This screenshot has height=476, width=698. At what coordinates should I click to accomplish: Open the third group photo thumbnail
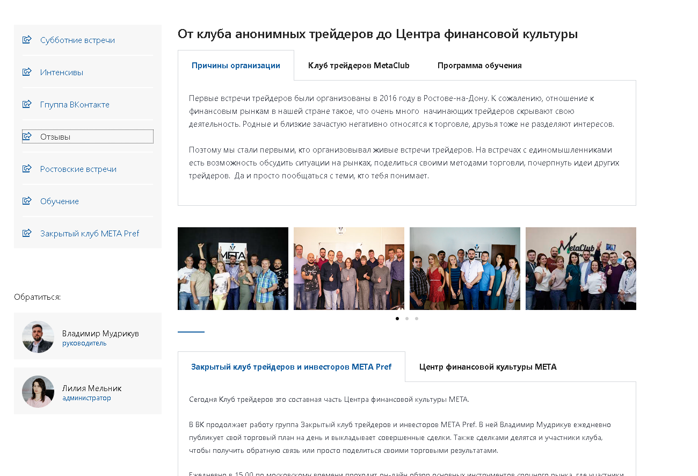click(465, 269)
